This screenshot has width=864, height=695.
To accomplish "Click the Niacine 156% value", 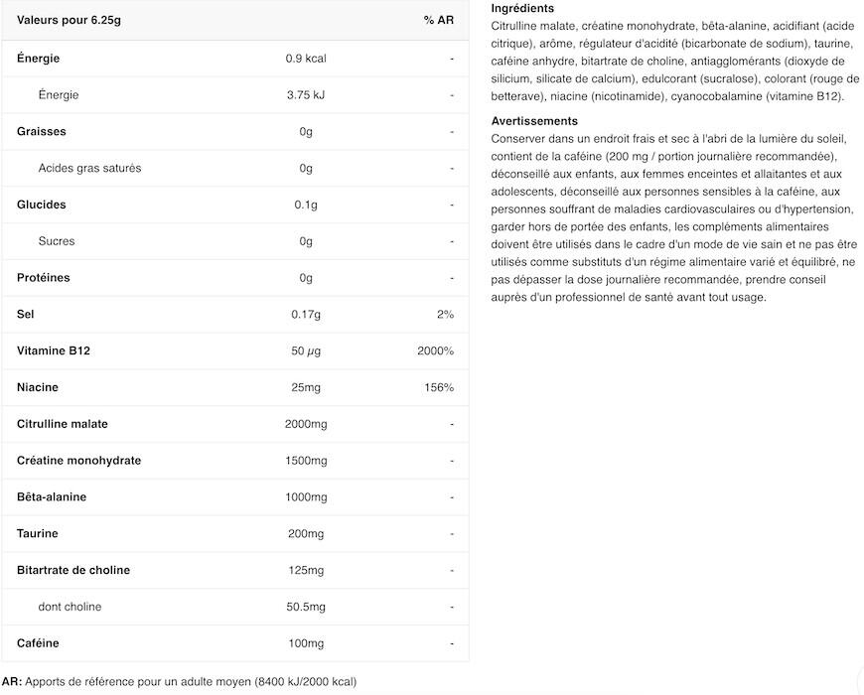I will coord(439,387).
